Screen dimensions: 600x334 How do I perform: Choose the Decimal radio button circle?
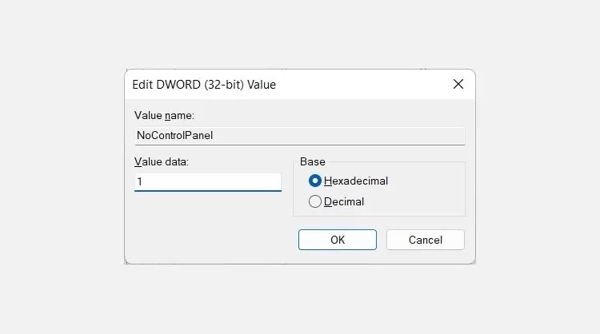tap(315, 201)
